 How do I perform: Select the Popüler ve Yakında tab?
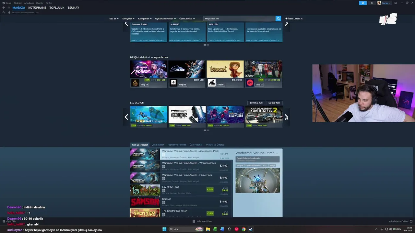click(x=177, y=145)
